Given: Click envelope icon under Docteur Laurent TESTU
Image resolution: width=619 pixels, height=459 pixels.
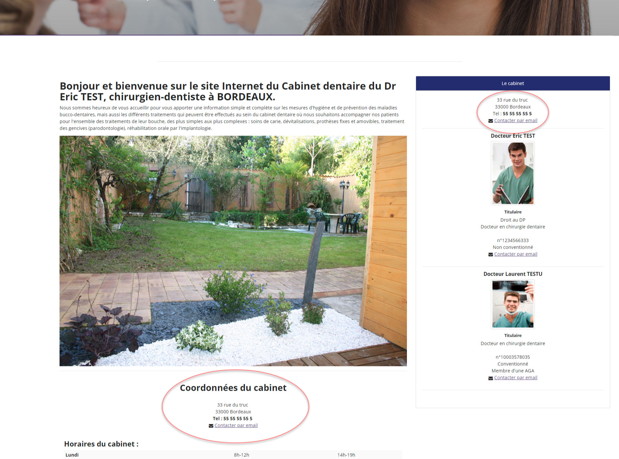Looking at the screenshot, I should point(491,378).
